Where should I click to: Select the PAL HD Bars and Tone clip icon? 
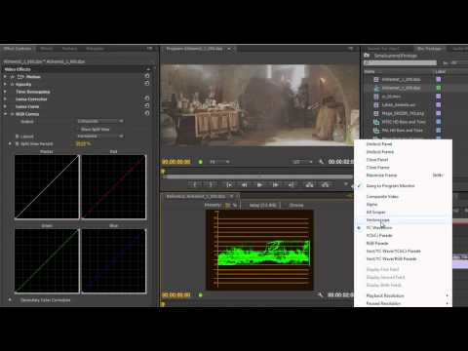click(376, 131)
